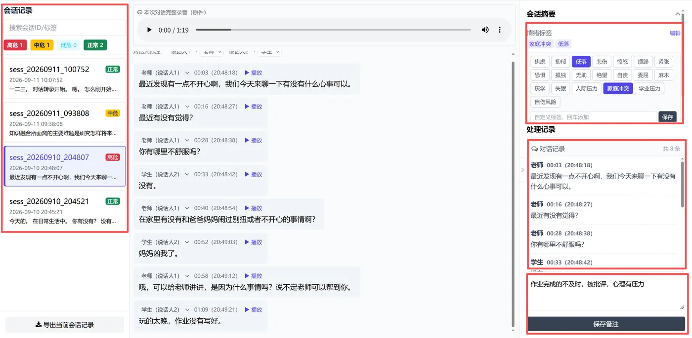692x338 pixels.
Task: Toggle the 自责 emotion tag
Action: [x=622, y=75]
